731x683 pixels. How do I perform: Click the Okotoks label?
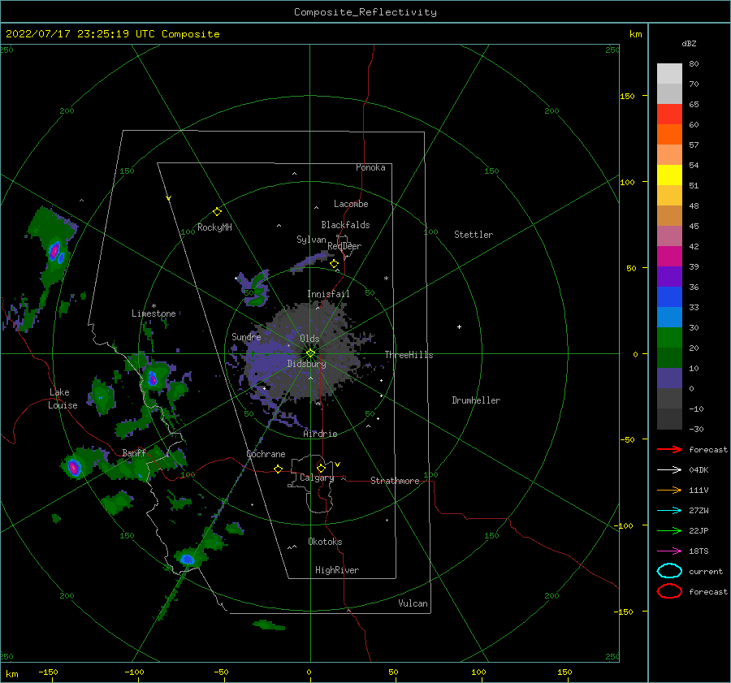[x=325, y=542]
